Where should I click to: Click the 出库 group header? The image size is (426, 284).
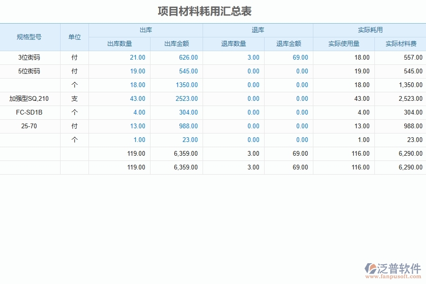click(x=145, y=29)
